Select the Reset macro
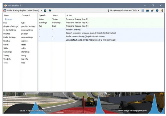Viewport: 166px width, 116px height. click(6, 44)
